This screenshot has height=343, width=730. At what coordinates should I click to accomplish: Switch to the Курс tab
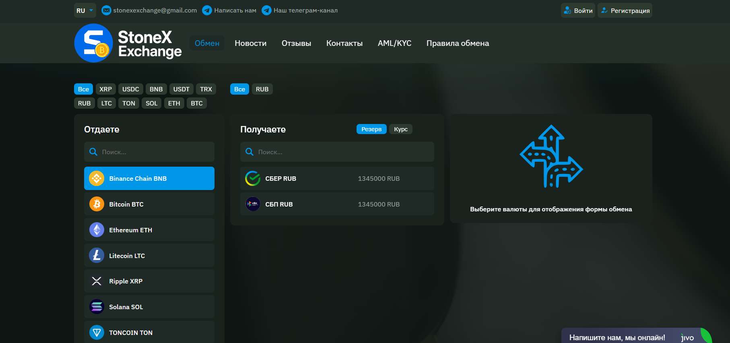tap(401, 129)
